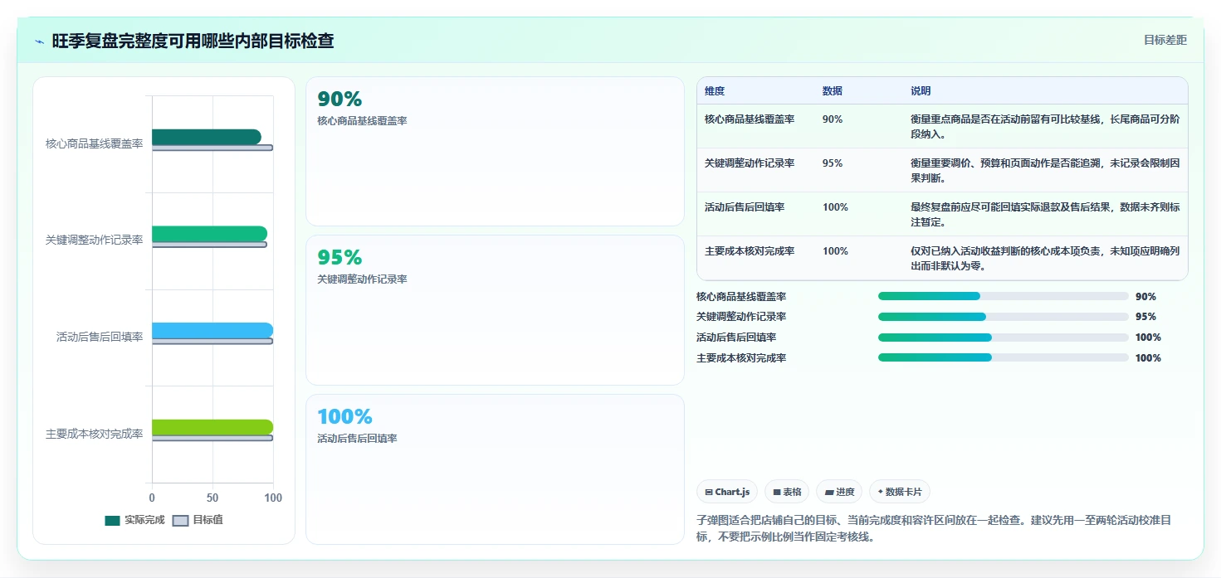
Task: Click the chart axis label 活动售后回填率
Action: pyautogui.click(x=100, y=337)
